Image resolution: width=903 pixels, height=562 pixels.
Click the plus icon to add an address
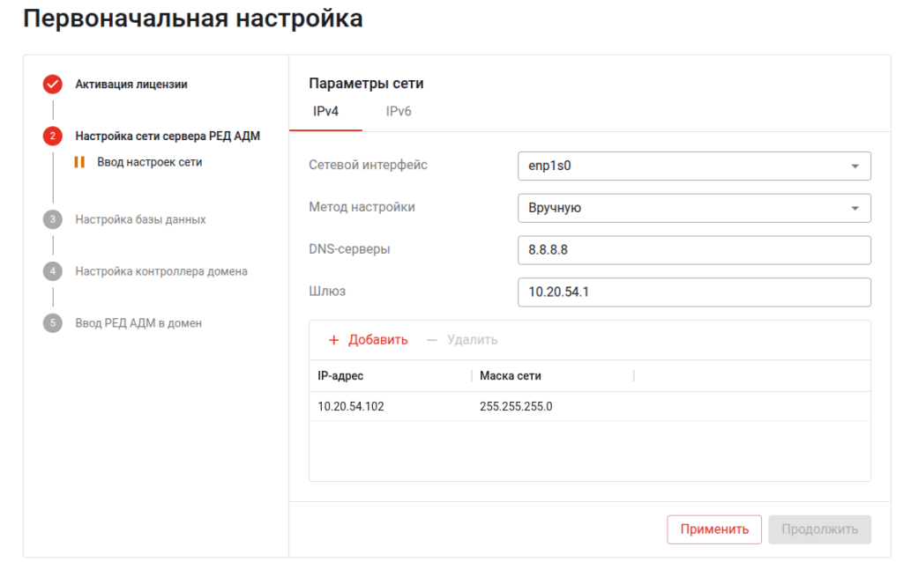point(335,340)
